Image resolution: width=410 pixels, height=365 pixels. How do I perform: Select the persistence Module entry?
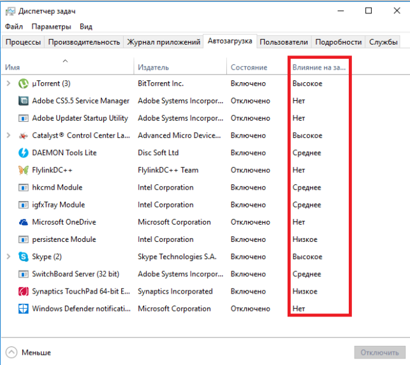pos(64,239)
